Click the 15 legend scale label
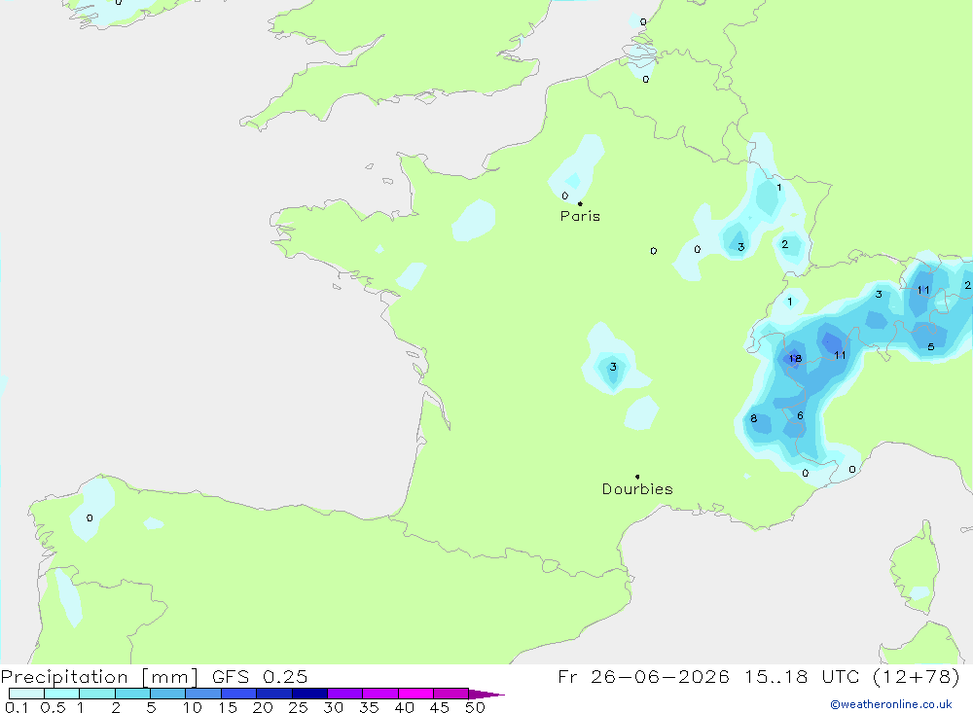The image size is (973, 713). [x=228, y=707]
